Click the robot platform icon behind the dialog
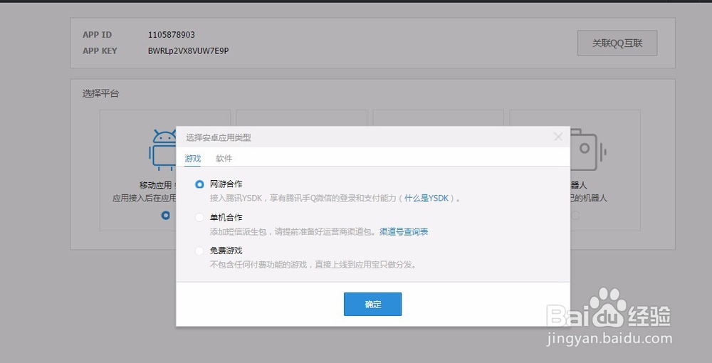712x363 pixels. pyautogui.click(x=588, y=149)
